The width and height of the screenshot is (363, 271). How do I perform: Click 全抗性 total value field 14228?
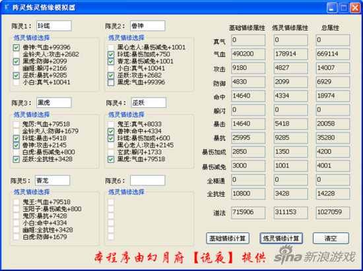pos(333,194)
